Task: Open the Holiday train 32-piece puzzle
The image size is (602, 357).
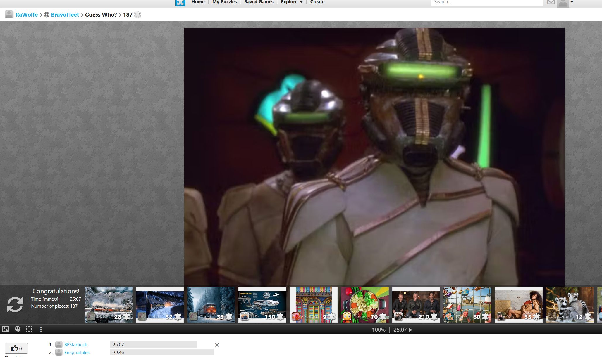Action: coord(160,304)
